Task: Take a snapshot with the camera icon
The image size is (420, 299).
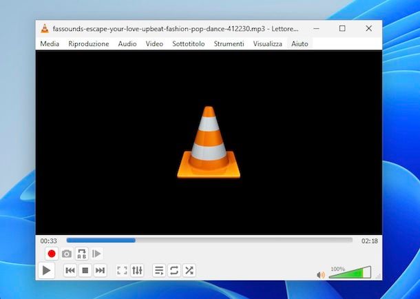Action: (x=67, y=254)
